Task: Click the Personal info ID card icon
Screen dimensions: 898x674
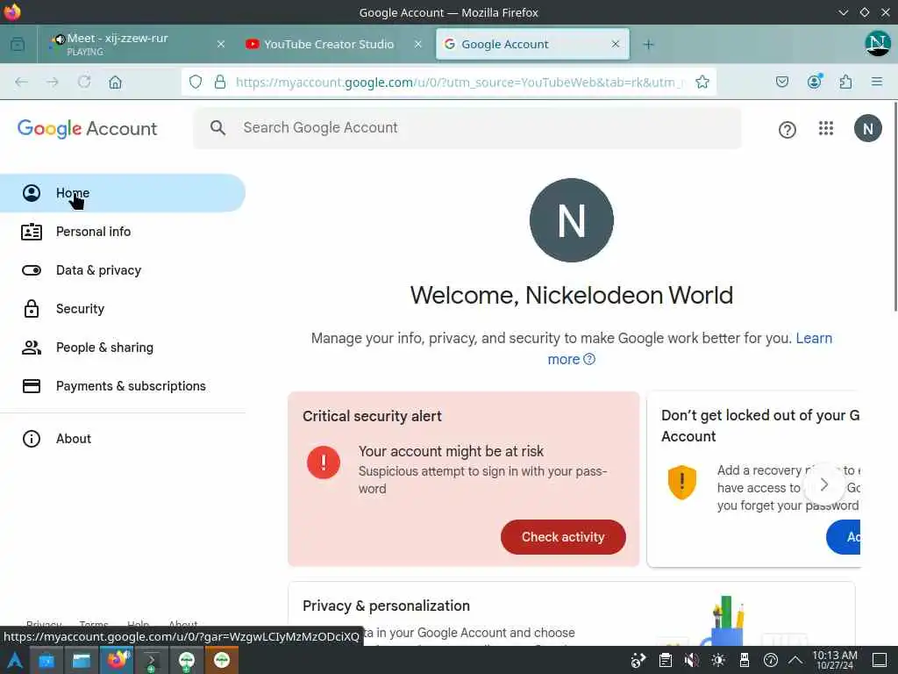Action: (x=32, y=232)
